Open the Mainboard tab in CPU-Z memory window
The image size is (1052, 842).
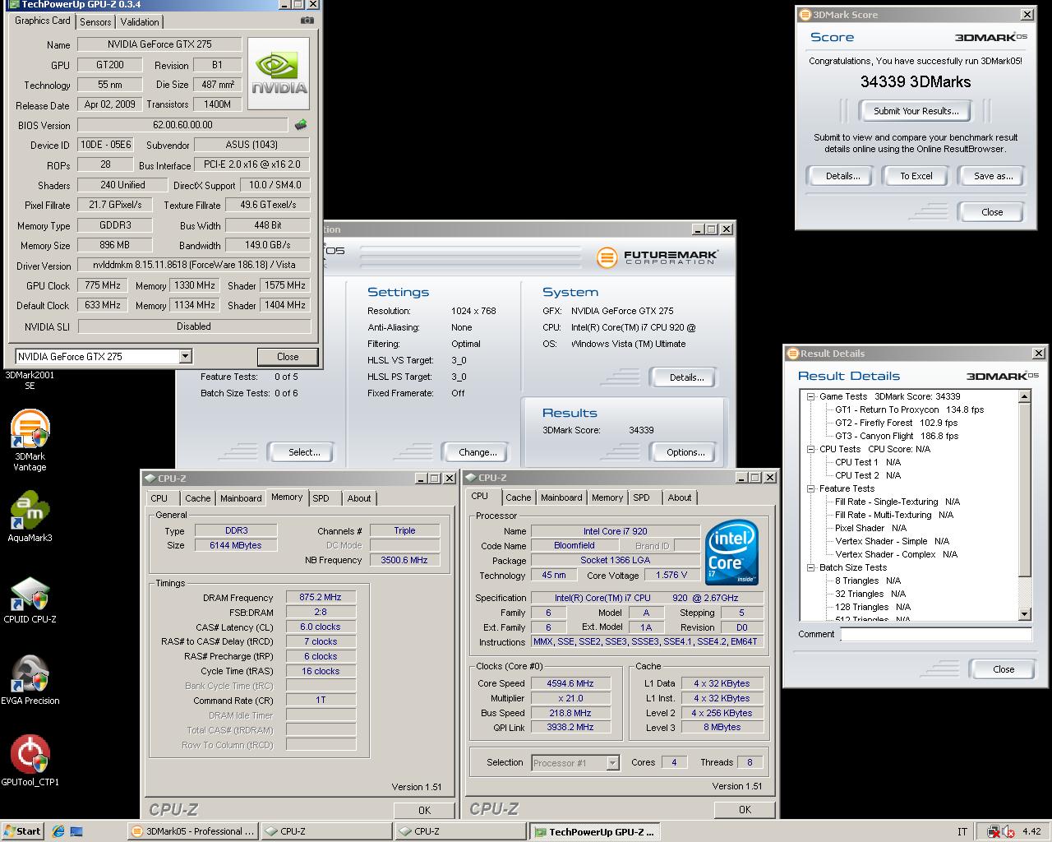[x=241, y=498]
